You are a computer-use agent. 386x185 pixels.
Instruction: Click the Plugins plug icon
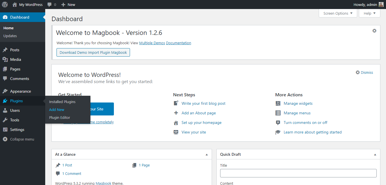[x=5, y=101]
